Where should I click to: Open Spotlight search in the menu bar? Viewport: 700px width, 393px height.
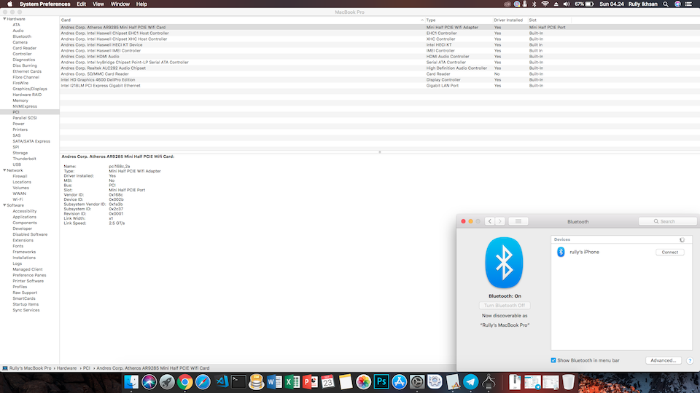point(666,4)
